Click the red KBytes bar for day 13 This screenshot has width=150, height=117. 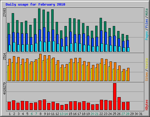point(62,108)
